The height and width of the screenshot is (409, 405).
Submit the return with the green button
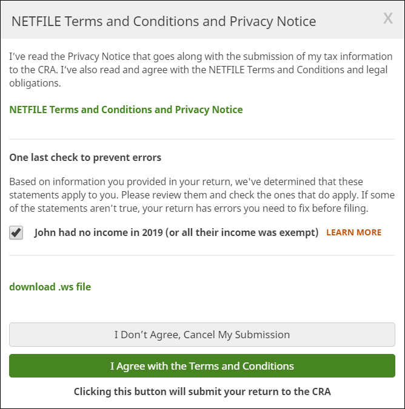(202, 366)
